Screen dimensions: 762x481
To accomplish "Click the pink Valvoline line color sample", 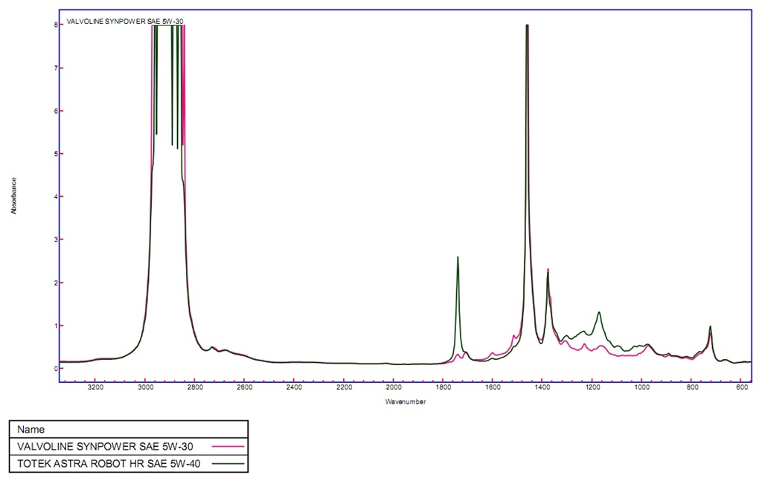I will click(x=228, y=446).
